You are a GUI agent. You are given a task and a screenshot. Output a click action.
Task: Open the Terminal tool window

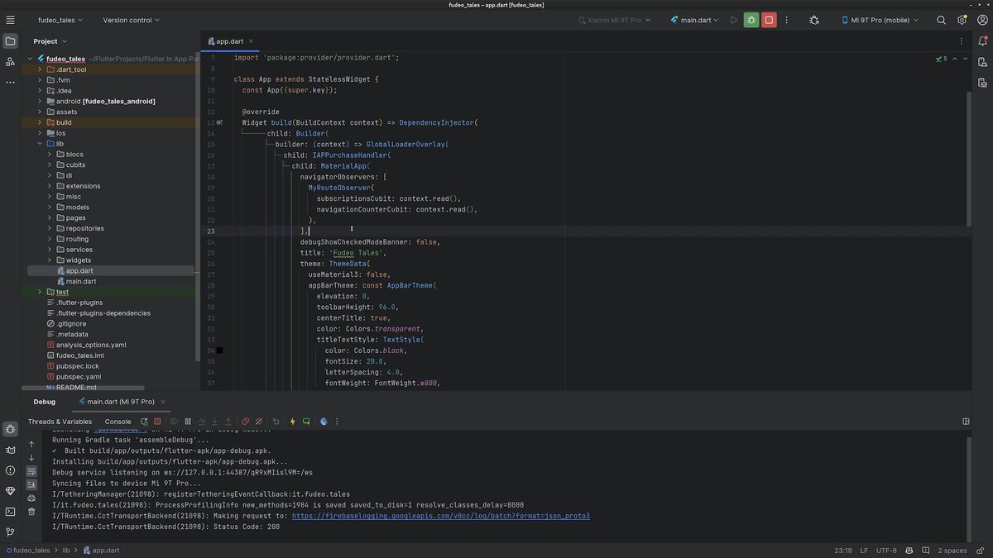[10, 511]
